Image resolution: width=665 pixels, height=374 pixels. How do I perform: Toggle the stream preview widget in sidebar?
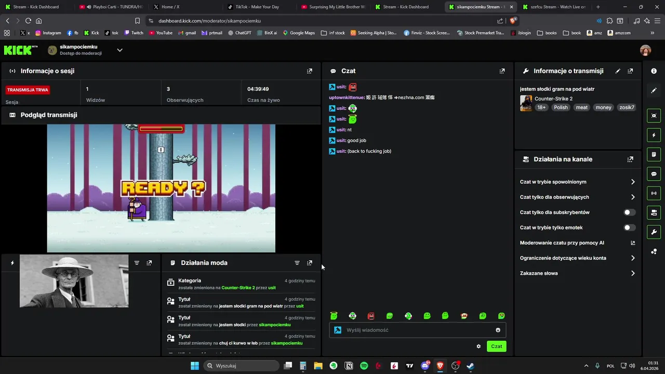pos(654,116)
